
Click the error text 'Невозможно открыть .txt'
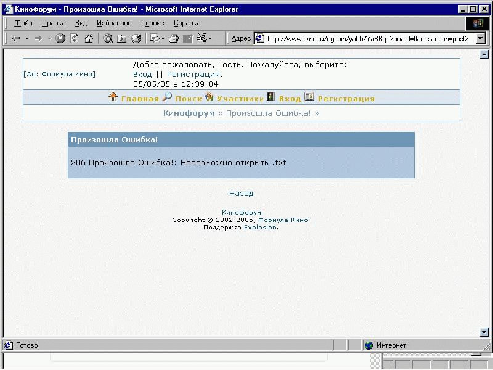[x=234, y=163]
